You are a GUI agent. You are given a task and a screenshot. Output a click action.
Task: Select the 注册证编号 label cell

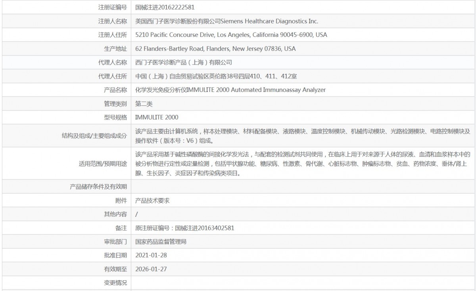(113, 7)
